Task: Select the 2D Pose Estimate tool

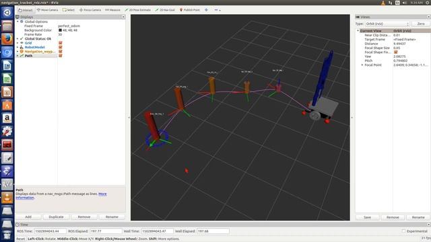Action: point(137,10)
